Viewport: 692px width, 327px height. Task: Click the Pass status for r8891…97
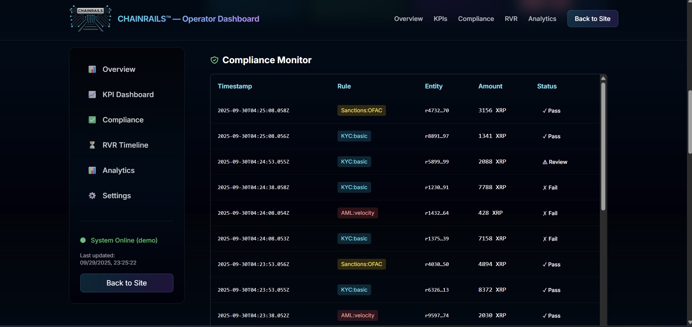pyautogui.click(x=551, y=136)
